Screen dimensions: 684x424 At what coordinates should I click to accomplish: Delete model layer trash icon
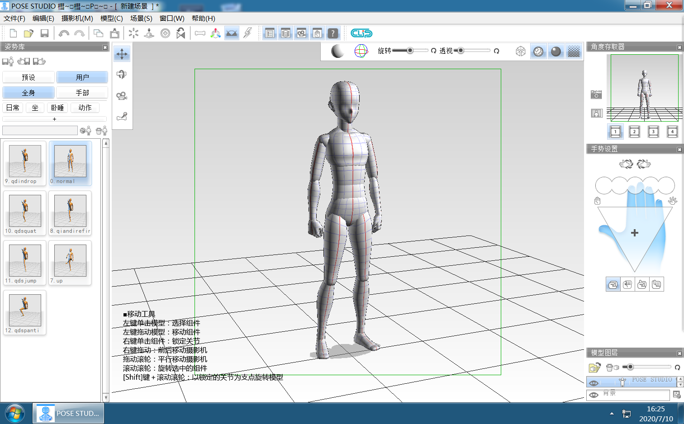coord(612,367)
